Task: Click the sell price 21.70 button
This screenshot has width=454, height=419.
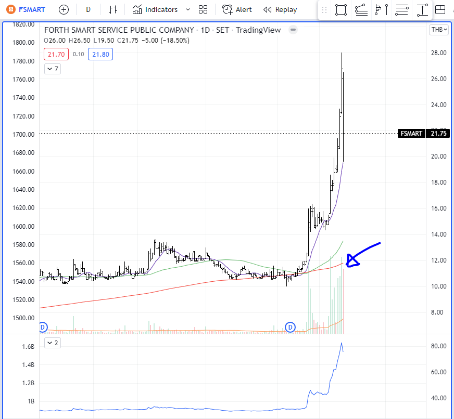Action: click(x=56, y=55)
